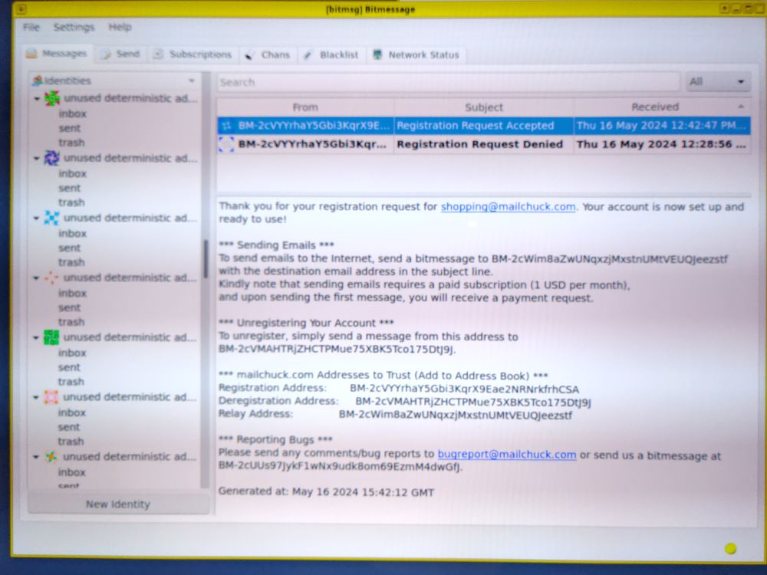Collapse the identity with cyan X identicon
This screenshot has height=575, width=767.
(x=36, y=218)
